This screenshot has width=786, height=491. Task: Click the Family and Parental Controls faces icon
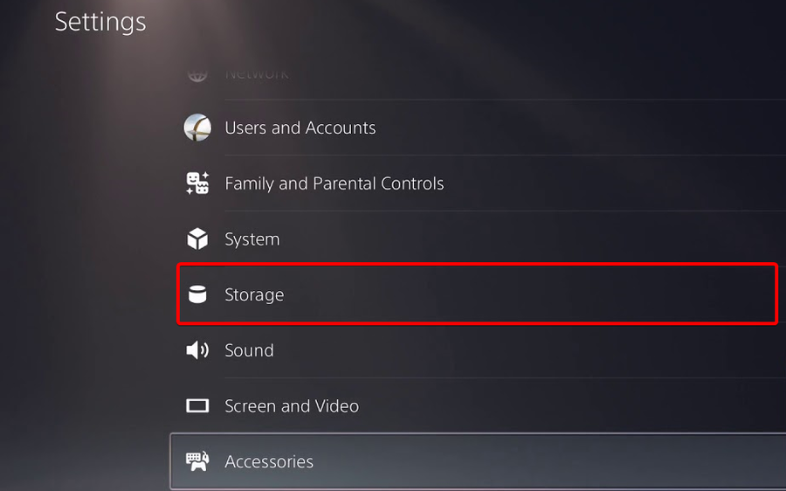[197, 183]
